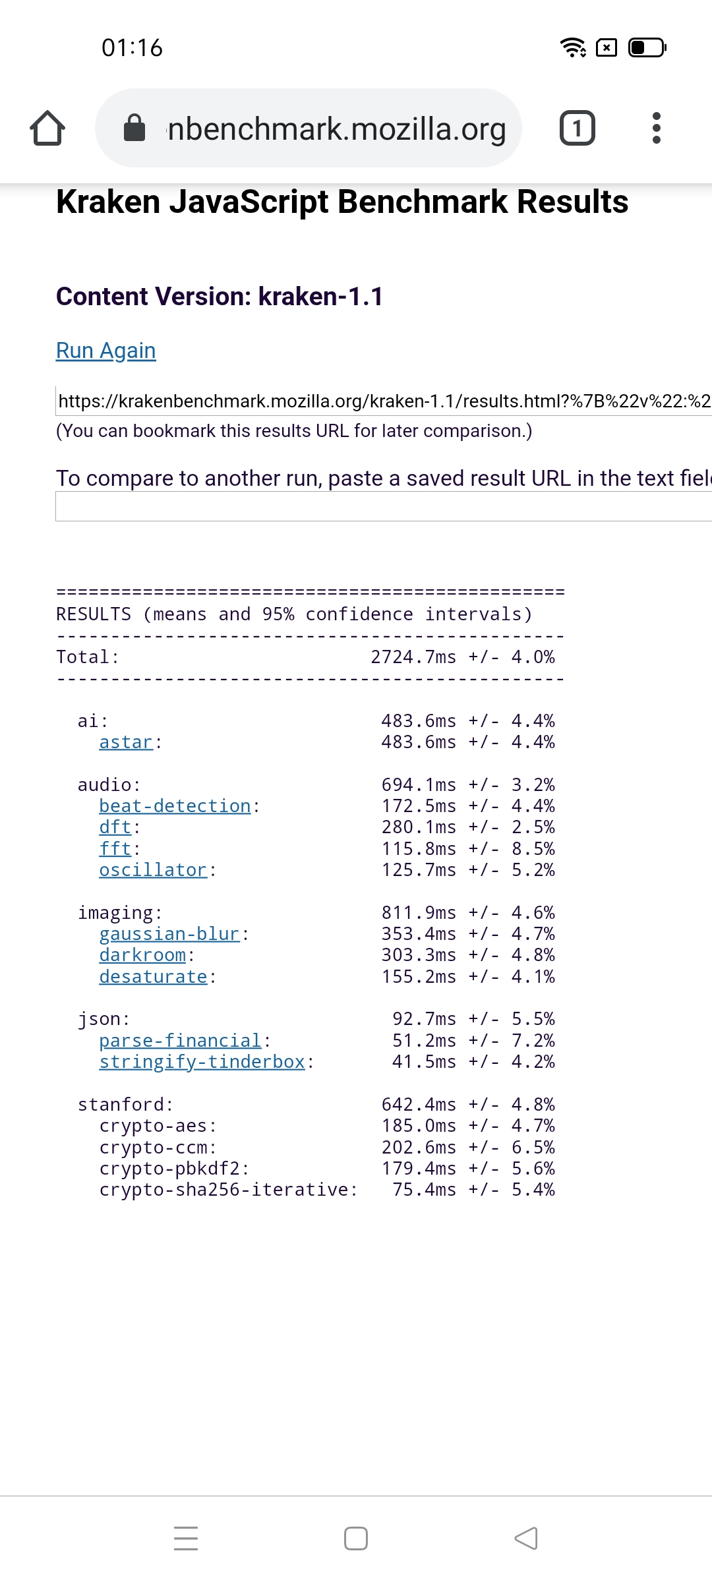712x1582 pixels.
Task: Tap the lock icon in address bar
Action: 134,128
